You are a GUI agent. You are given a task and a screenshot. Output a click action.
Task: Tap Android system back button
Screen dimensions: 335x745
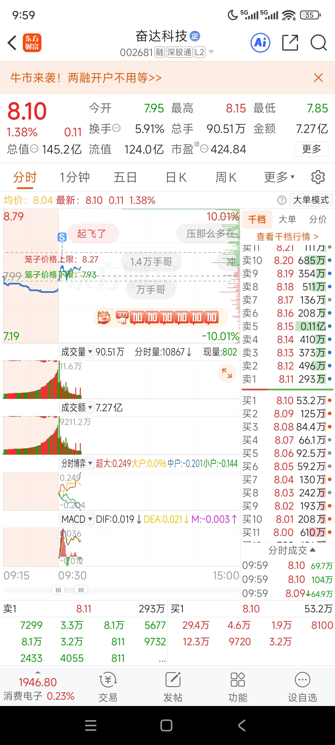coord(242,725)
